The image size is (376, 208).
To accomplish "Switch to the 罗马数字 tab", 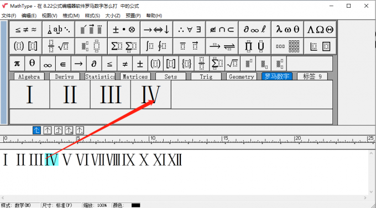I will (277, 76).
